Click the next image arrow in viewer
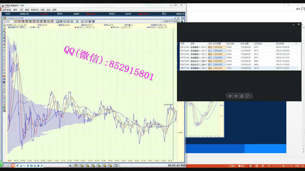305x171 pixels. [236, 96]
